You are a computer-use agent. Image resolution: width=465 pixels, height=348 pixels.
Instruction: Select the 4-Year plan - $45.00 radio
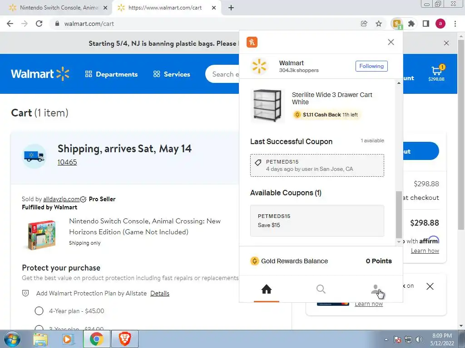(x=39, y=311)
